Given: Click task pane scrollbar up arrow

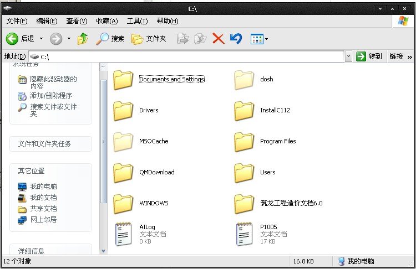Looking at the screenshot, I should (x=103, y=67).
